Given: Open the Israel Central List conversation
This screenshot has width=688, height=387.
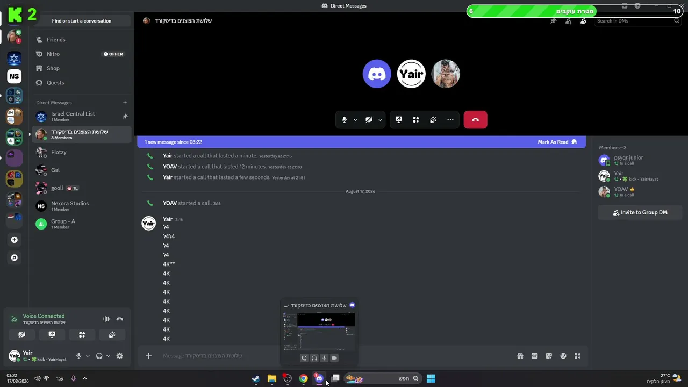Looking at the screenshot, I should coord(81,116).
